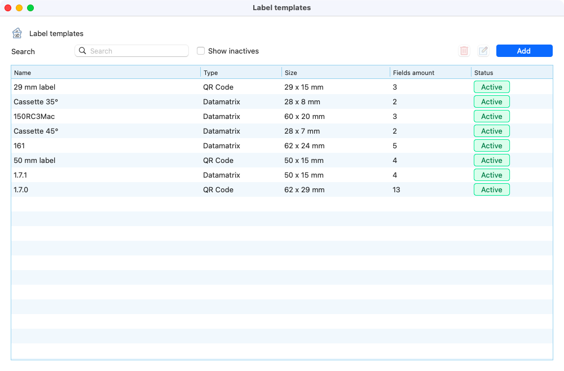Select the Cassette 45° template name
Screen dimensions: 564x371
pos(36,131)
